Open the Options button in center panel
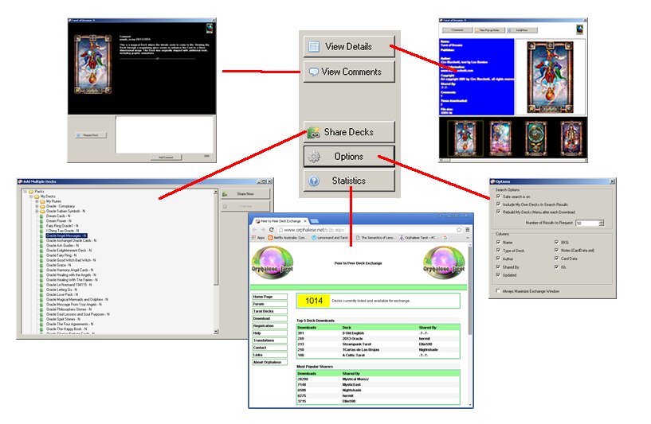This screenshot has height=424, width=651. pos(349,156)
